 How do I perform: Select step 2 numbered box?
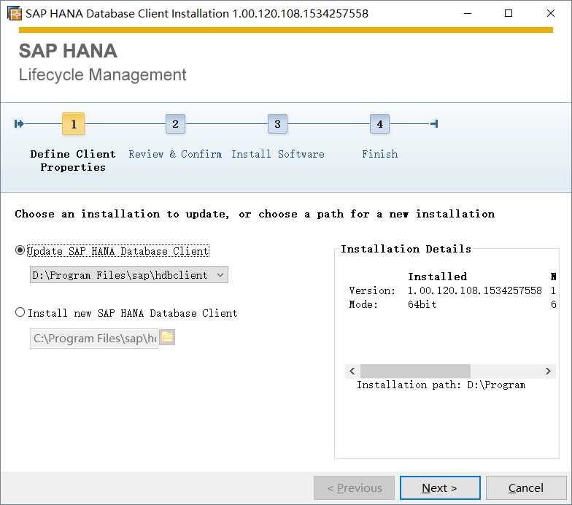175,124
